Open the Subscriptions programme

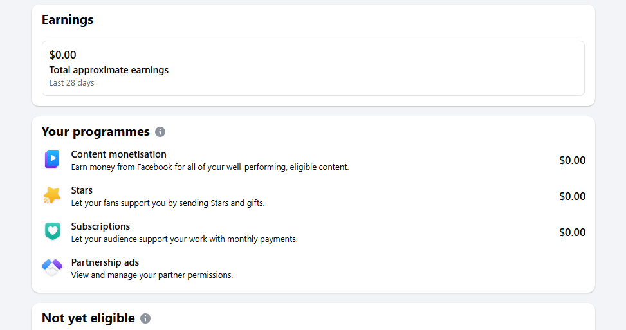tap(100, 226)
